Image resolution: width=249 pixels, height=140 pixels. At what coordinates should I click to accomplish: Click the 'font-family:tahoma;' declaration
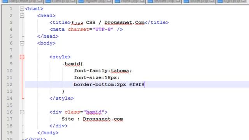(x=103, y=71)
